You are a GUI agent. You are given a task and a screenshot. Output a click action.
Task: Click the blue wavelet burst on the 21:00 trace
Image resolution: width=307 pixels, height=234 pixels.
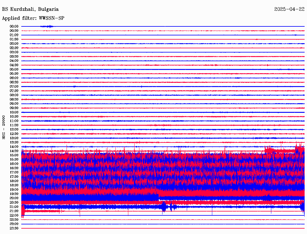click(x=164, y=206)
